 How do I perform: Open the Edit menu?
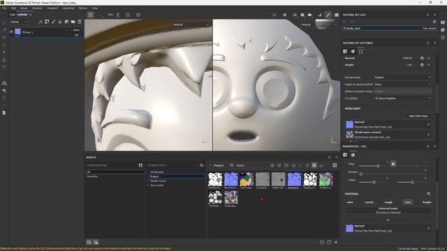click(13, 8)
